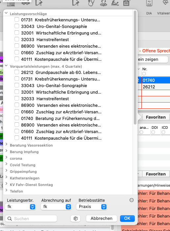170x231 pixels.
Task: Click the clipboard icon in the toolbar
Action: click(126, 3)
